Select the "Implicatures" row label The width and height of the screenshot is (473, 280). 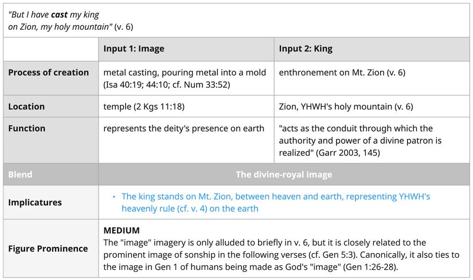[35, 202]
